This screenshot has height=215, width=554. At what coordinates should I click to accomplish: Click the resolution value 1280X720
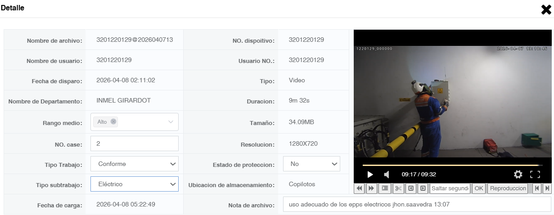303,144
